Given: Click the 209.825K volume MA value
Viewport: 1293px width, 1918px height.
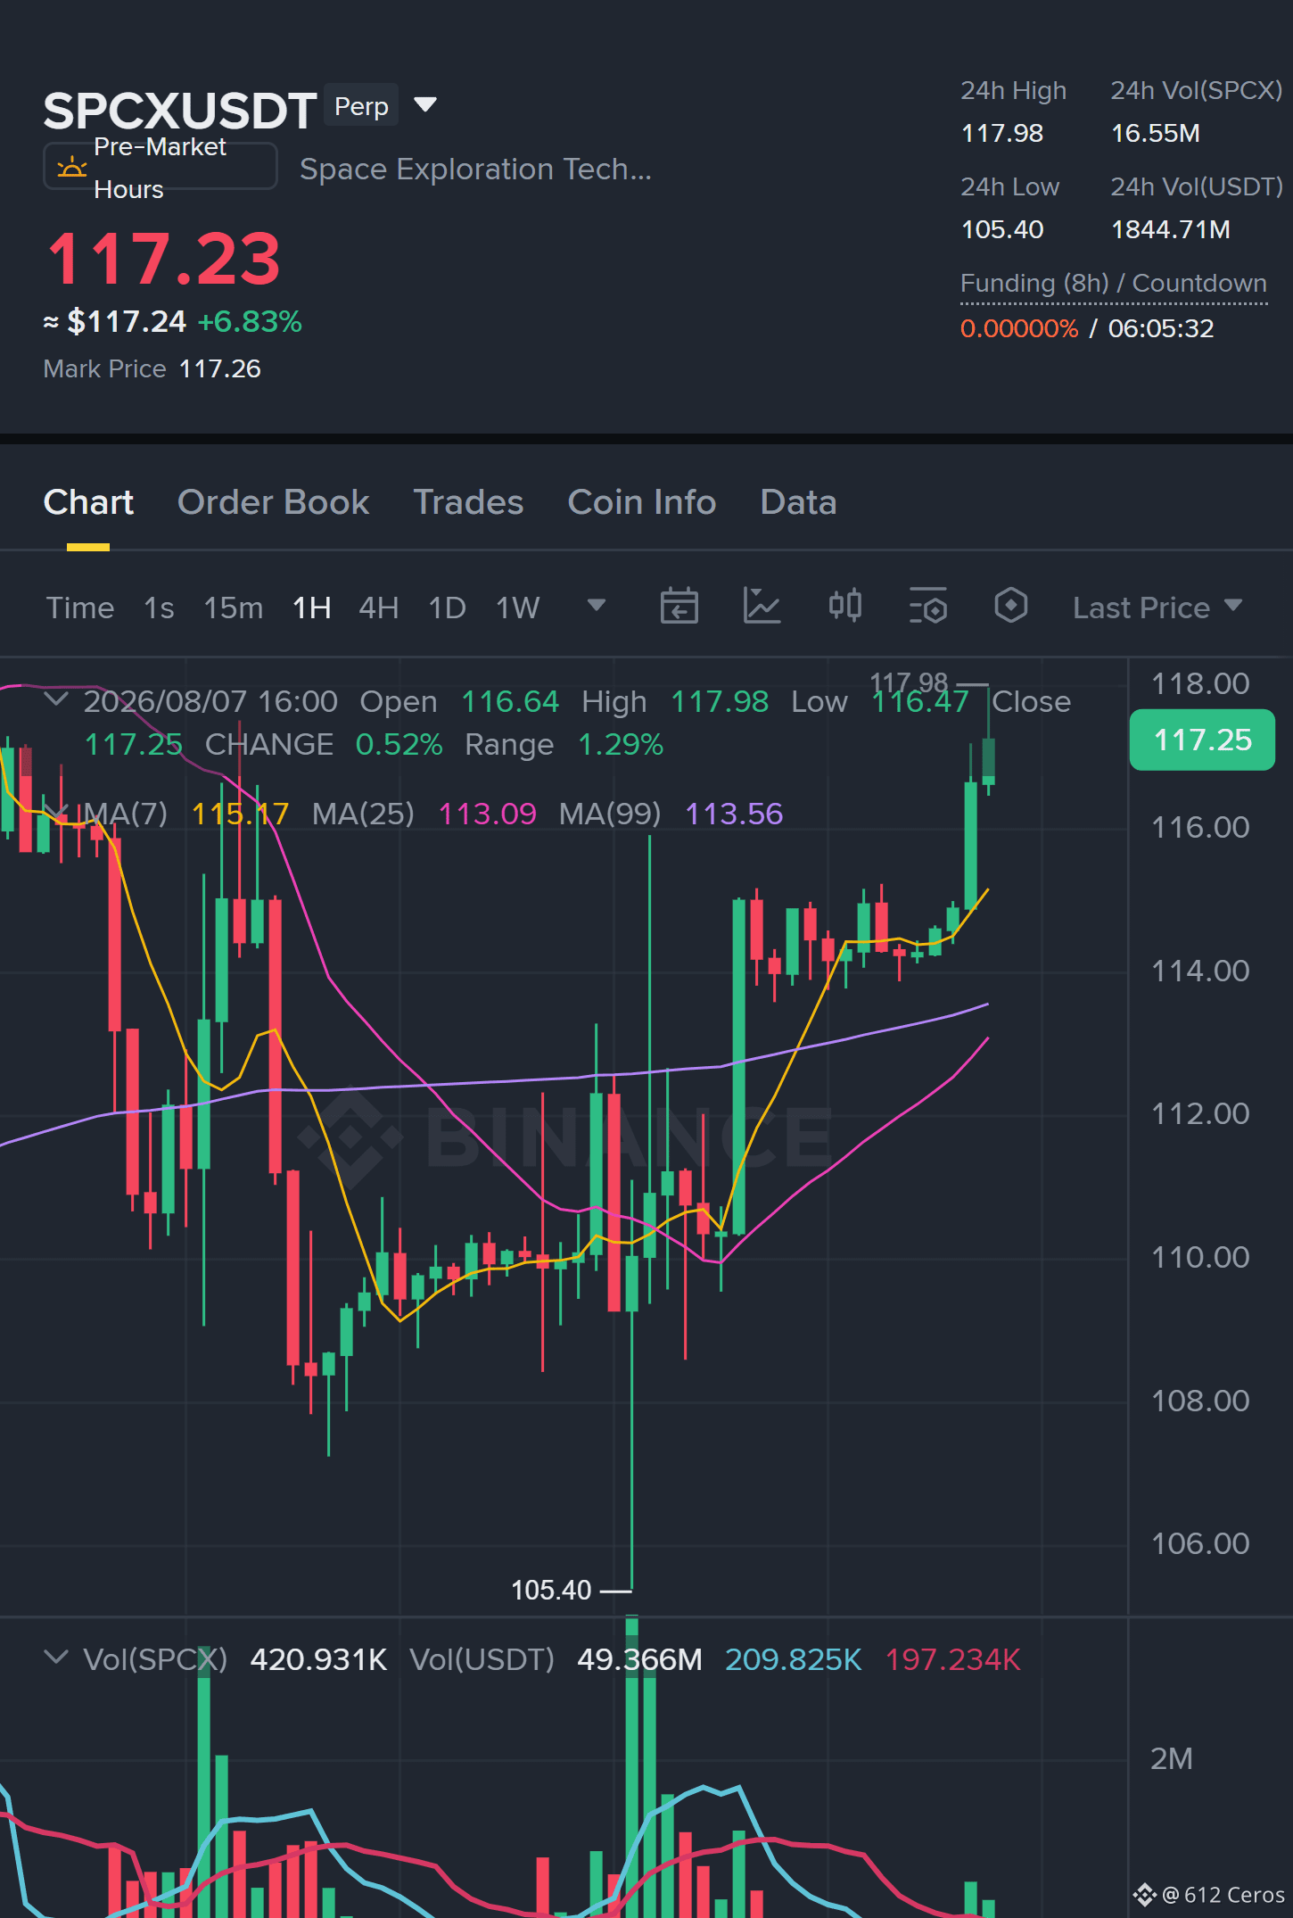Looking at the screenshot, I should click(x=794, y=1659).
